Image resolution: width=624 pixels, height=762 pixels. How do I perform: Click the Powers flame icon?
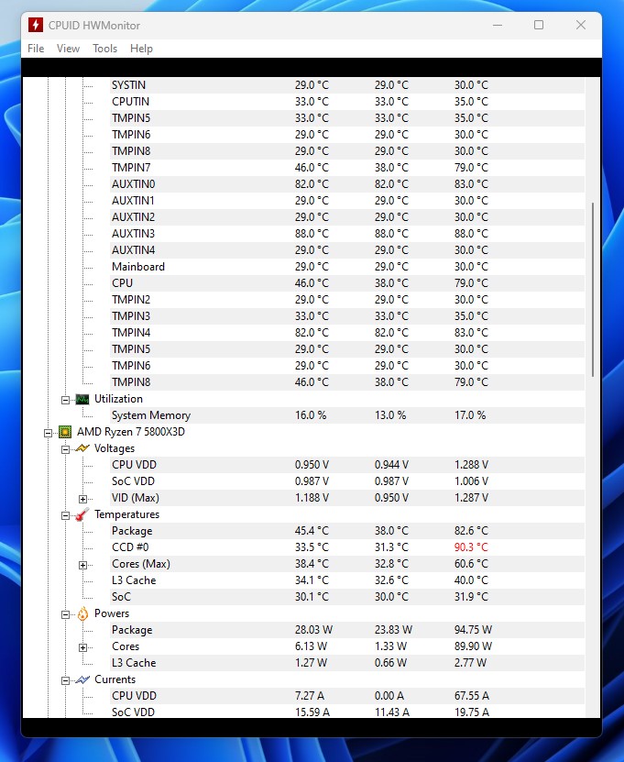click(82, 613)
